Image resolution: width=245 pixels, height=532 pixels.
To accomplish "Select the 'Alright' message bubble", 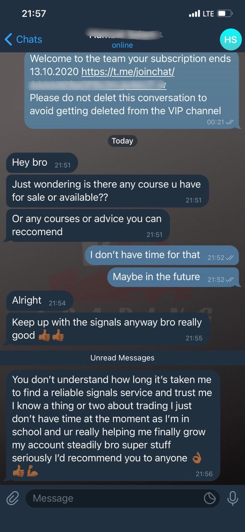I will pyautogui.click(x=39, y=301).
